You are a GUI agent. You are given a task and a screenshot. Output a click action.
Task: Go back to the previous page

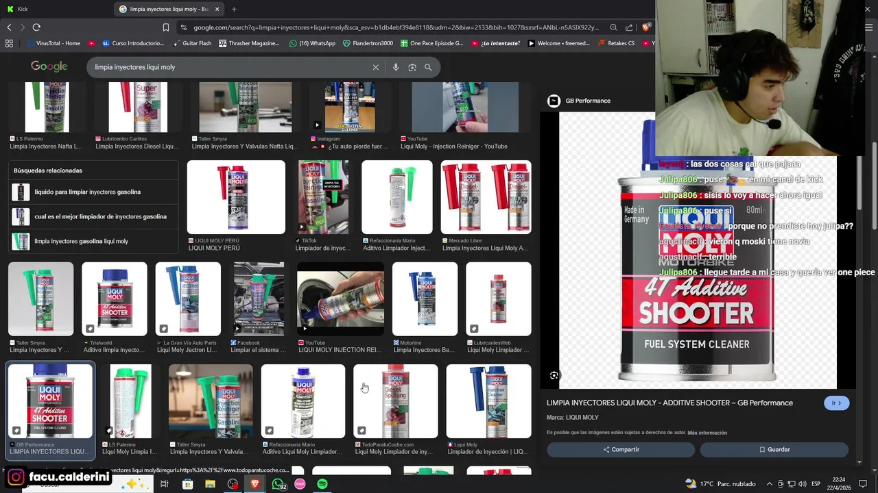pyautogui.click(x=9, y=27)
